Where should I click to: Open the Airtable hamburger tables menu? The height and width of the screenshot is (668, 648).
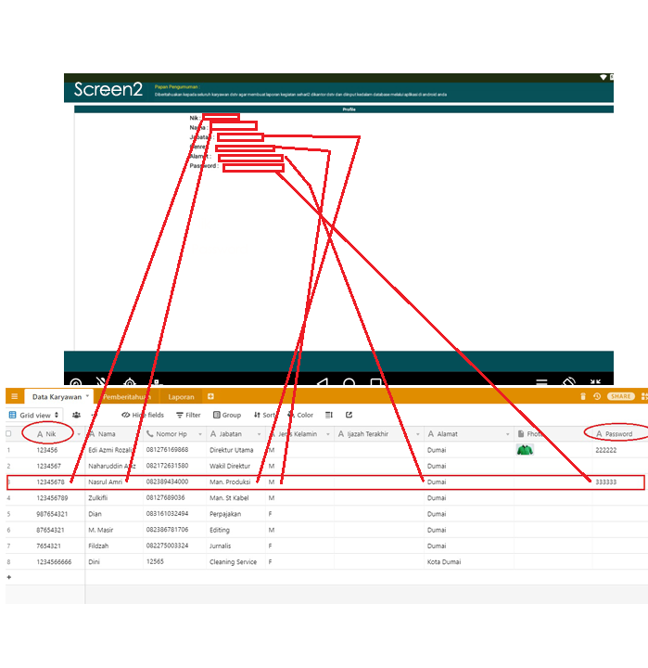(15, 397)
